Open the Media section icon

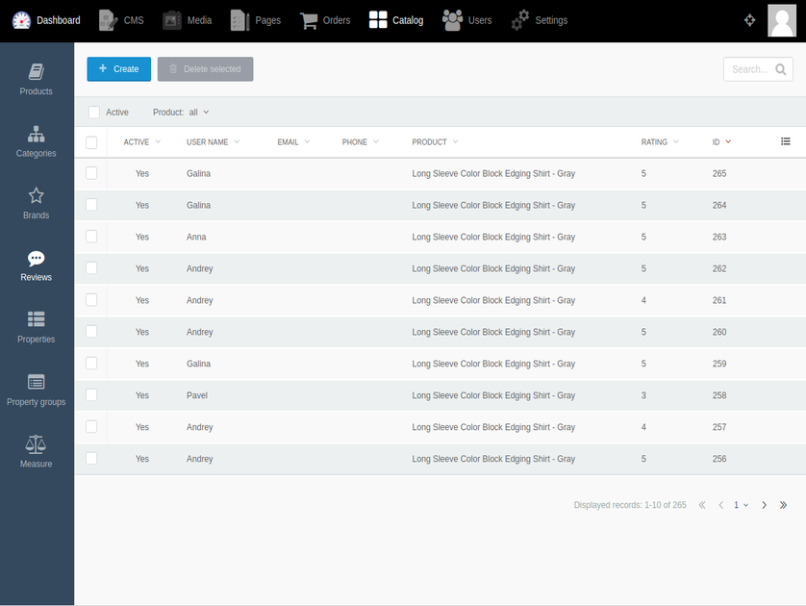click(x=172, y=20)
